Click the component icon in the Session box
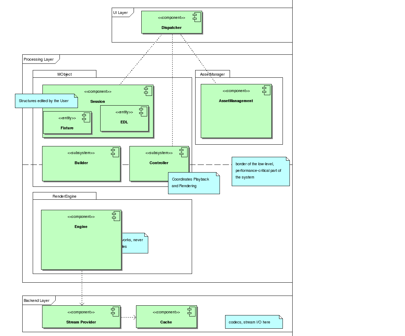This screenshot has width=405, height=336. (x=148, y=91)
